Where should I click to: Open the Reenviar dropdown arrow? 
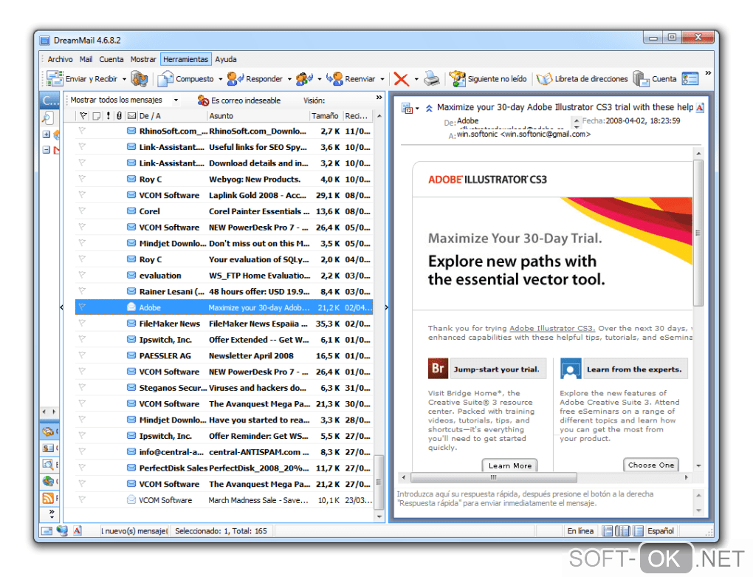(x=382, y=79)
